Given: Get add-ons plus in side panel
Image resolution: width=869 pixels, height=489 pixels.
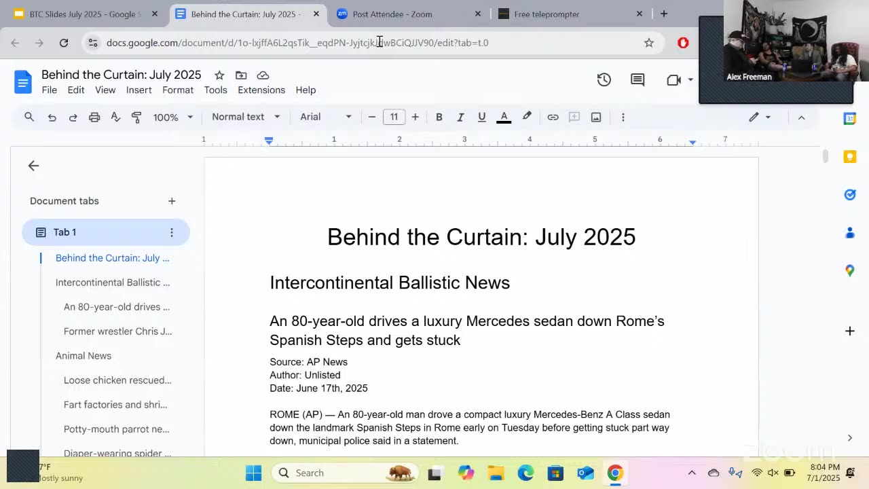Looking at the screenshot, I should pos(849,331).
